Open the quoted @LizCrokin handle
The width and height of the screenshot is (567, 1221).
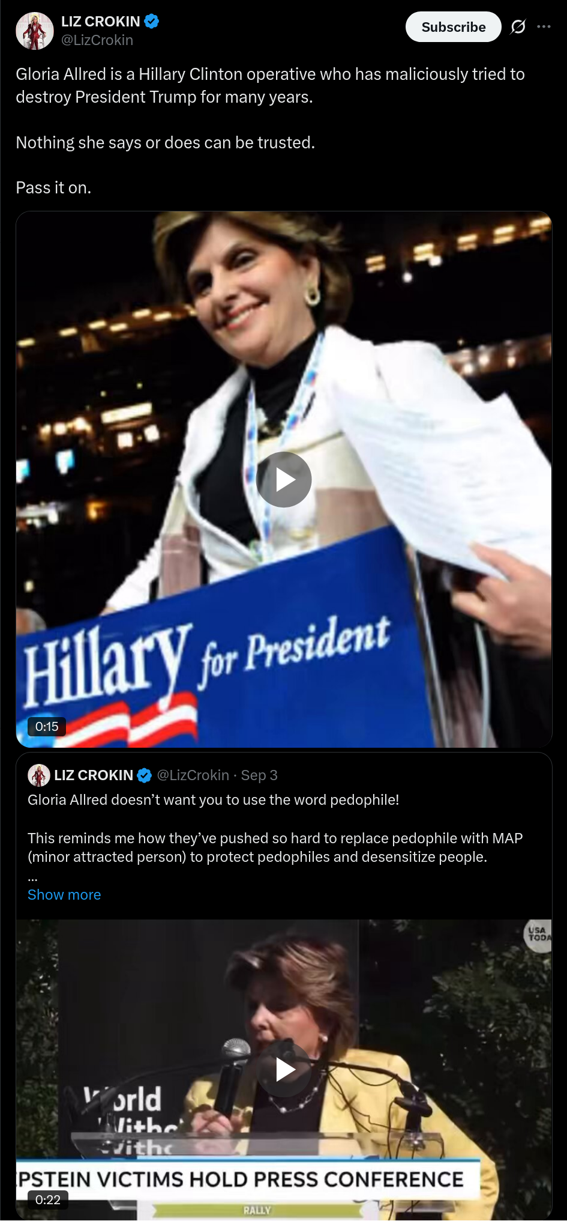tap(193, 775)
